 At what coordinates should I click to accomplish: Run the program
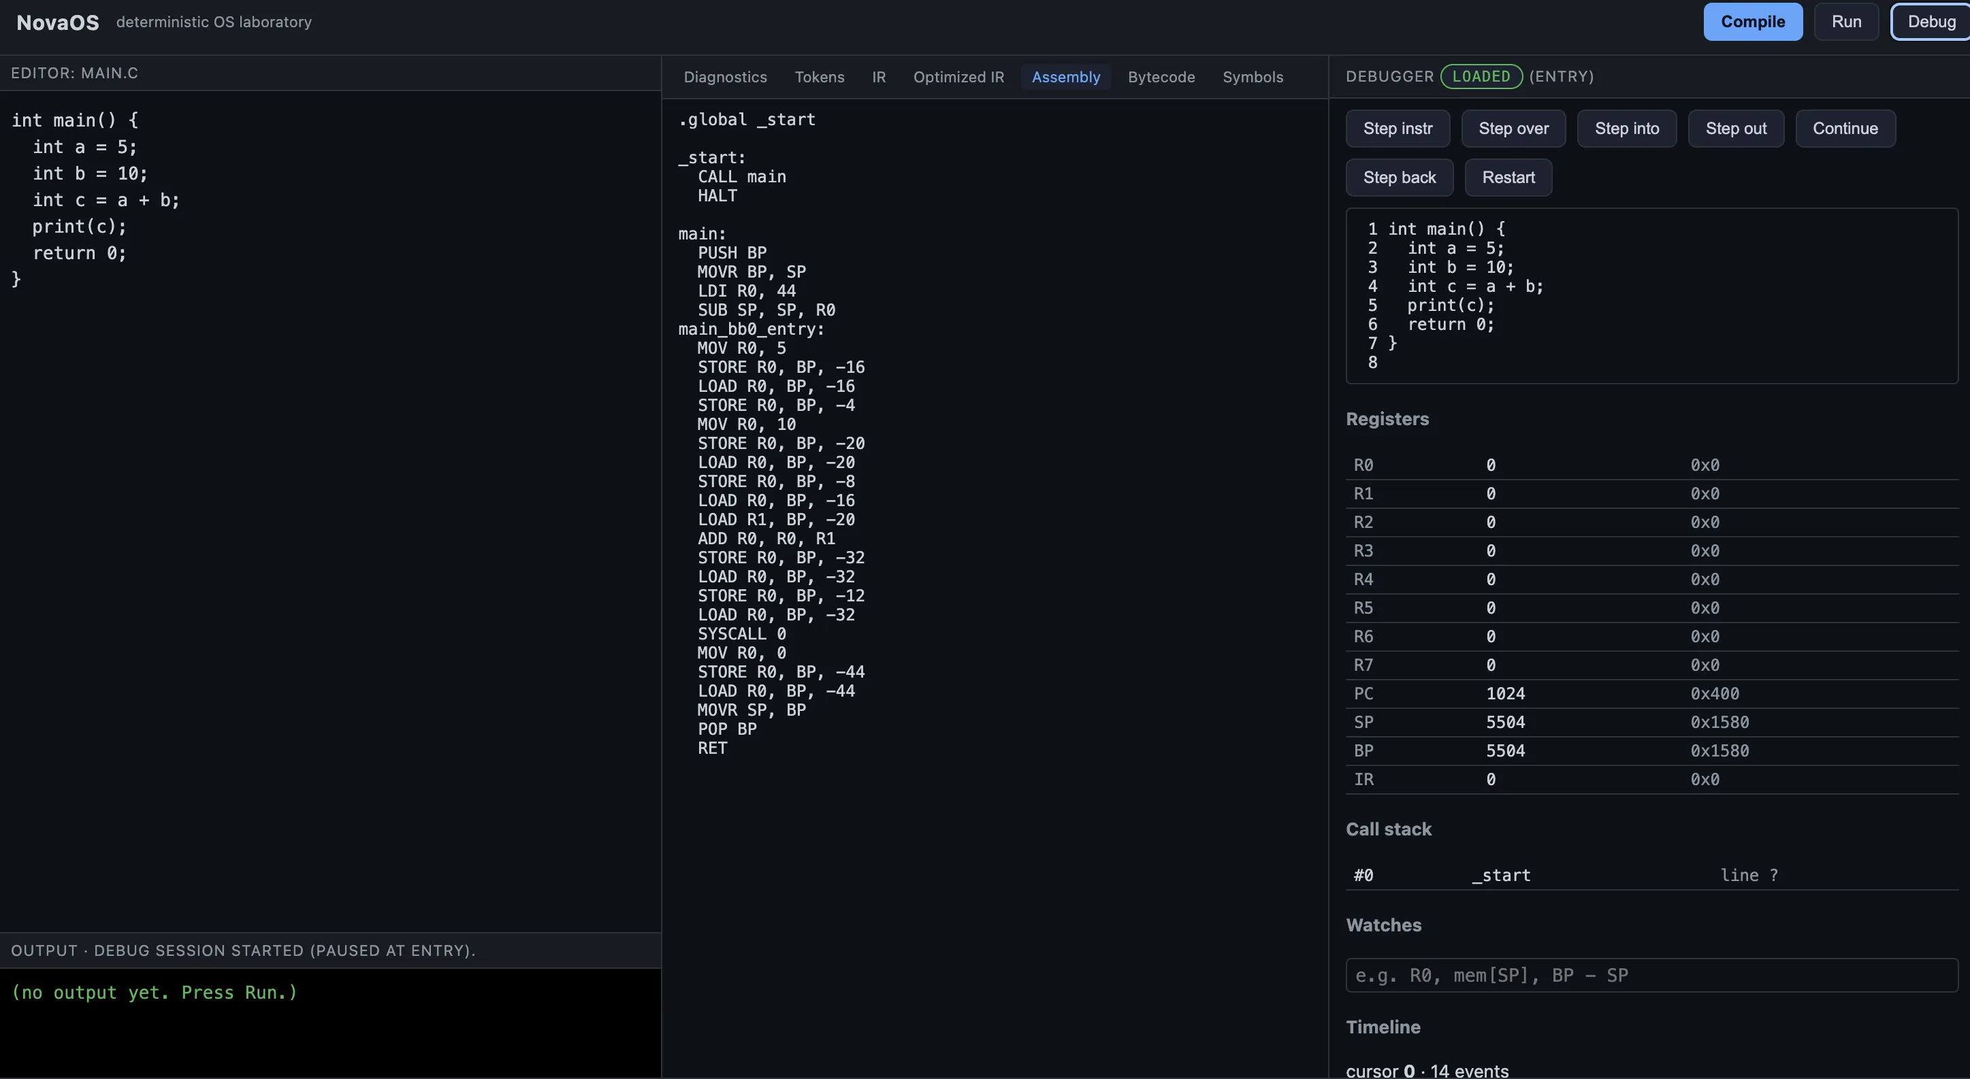point(1845,21)
